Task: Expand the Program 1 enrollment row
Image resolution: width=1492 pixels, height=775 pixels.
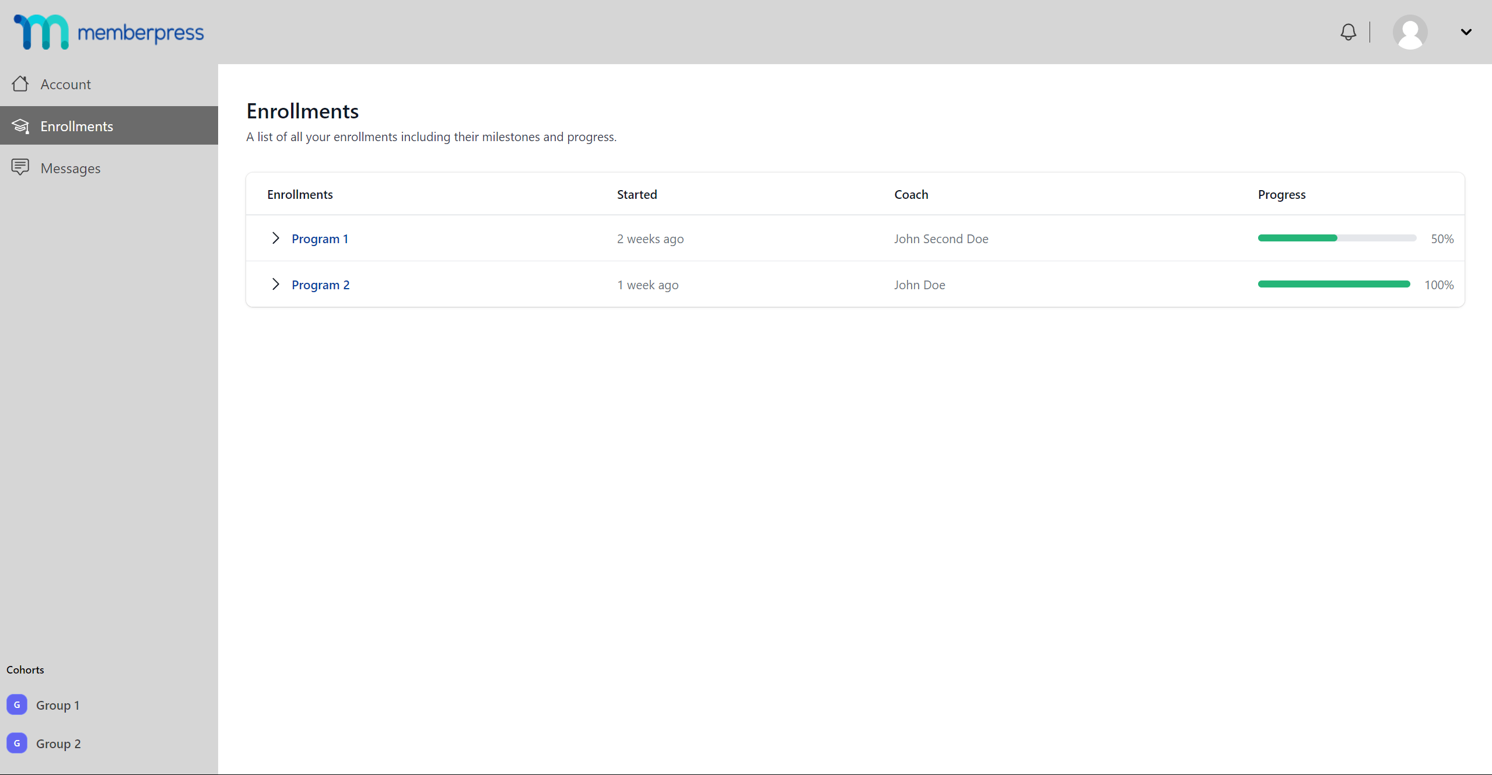Action: tap(276, 239)
